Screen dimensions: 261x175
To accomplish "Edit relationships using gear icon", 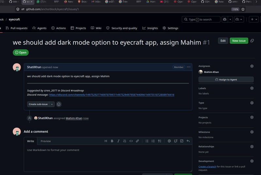I will (252, 147).
